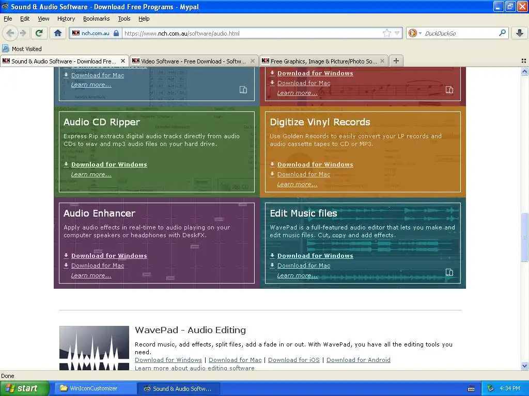Open Download for Android link
The height and width of the screenshot is (396, 529).
pos(359,360)
